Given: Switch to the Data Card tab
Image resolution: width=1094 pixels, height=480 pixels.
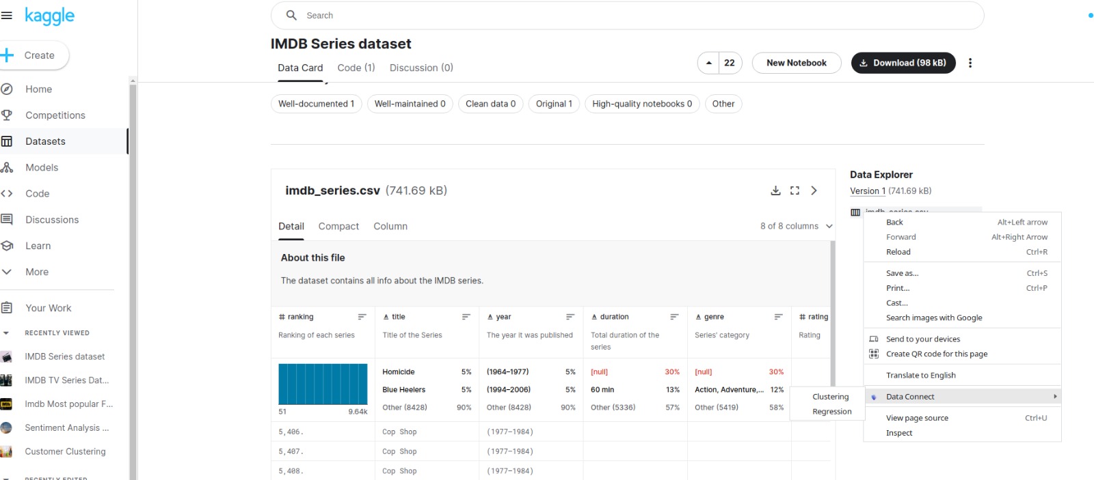Looking at the screenshot, I should [x=300, y=68].
